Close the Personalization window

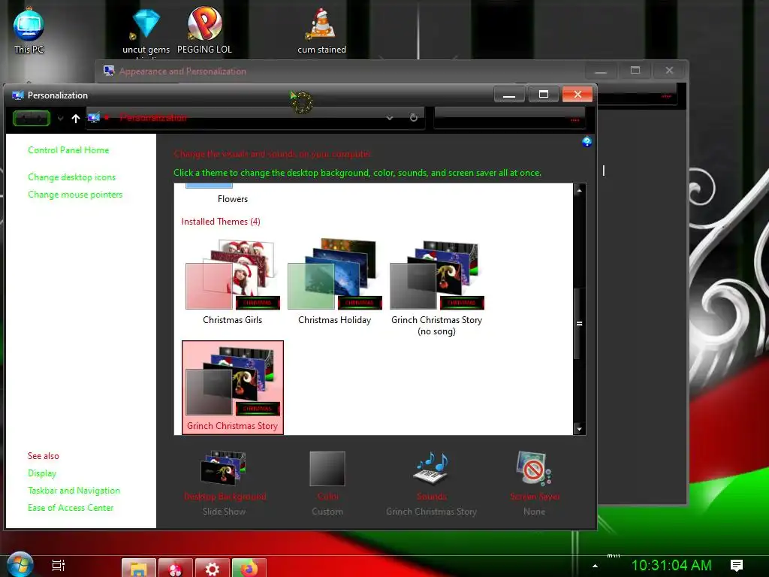[578, 94]
